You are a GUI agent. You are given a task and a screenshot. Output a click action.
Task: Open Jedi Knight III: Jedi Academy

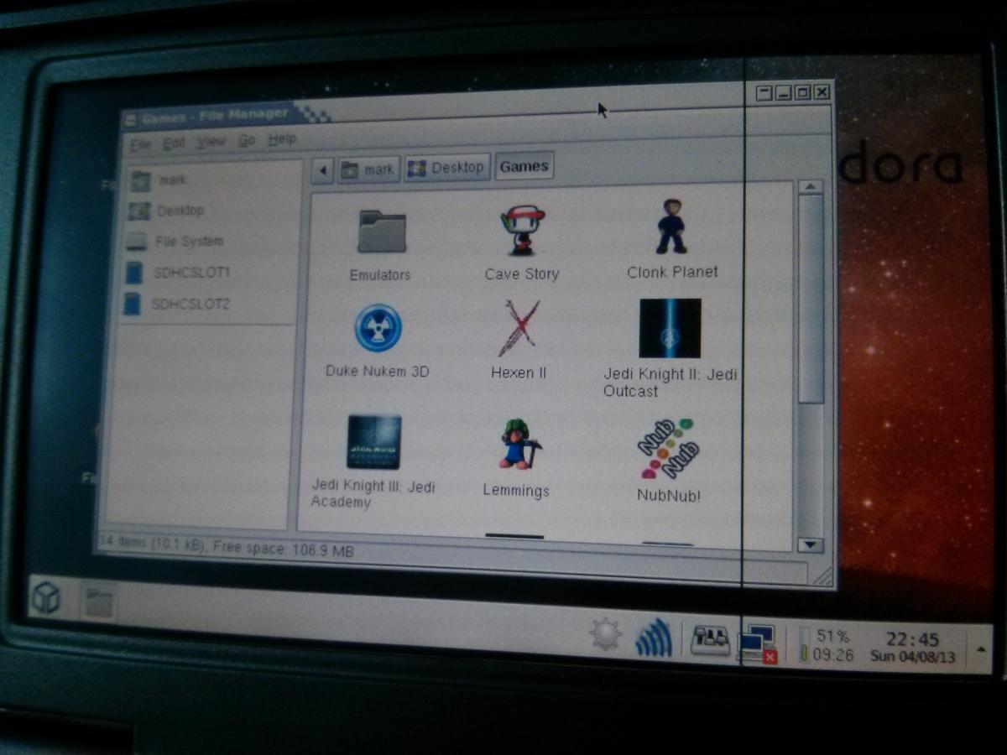click(x=374, y=442)
